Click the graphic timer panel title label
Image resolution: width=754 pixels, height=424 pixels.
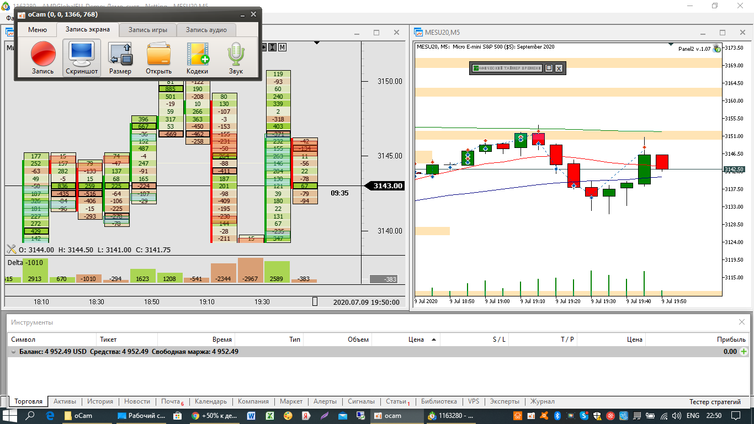(507, 68)
